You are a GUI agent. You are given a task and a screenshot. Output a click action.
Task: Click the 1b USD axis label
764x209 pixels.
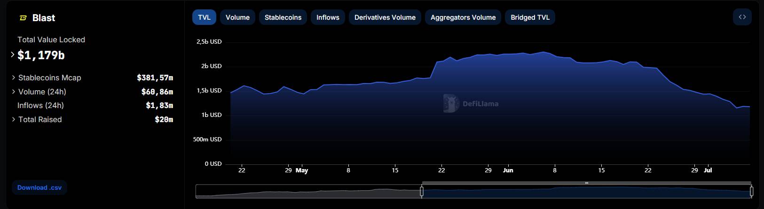[212, 115]
